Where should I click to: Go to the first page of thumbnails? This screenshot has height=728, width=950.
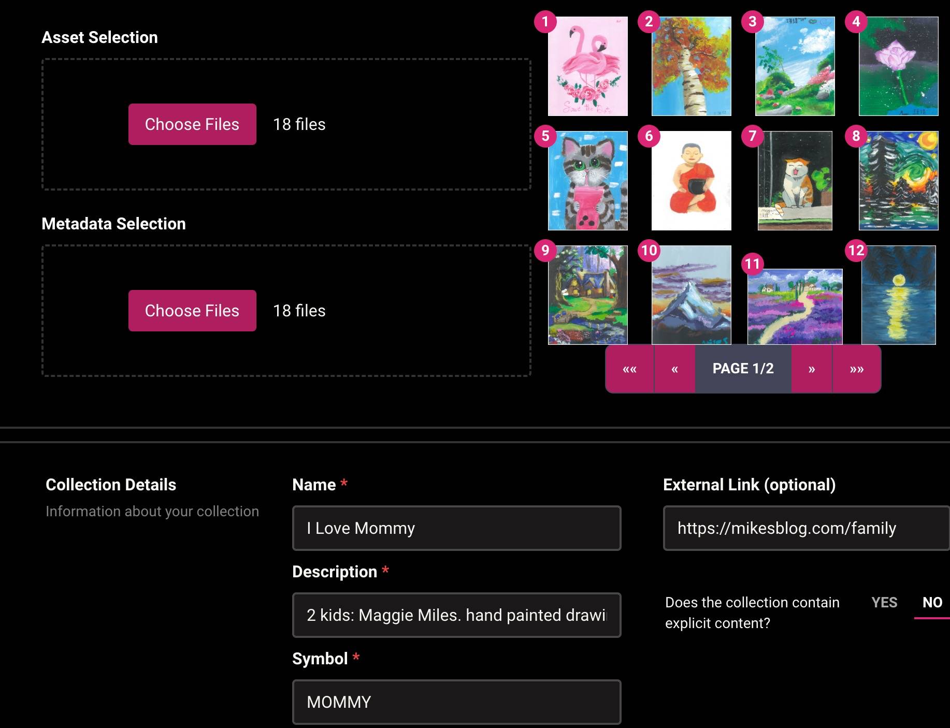pos(629,369)
